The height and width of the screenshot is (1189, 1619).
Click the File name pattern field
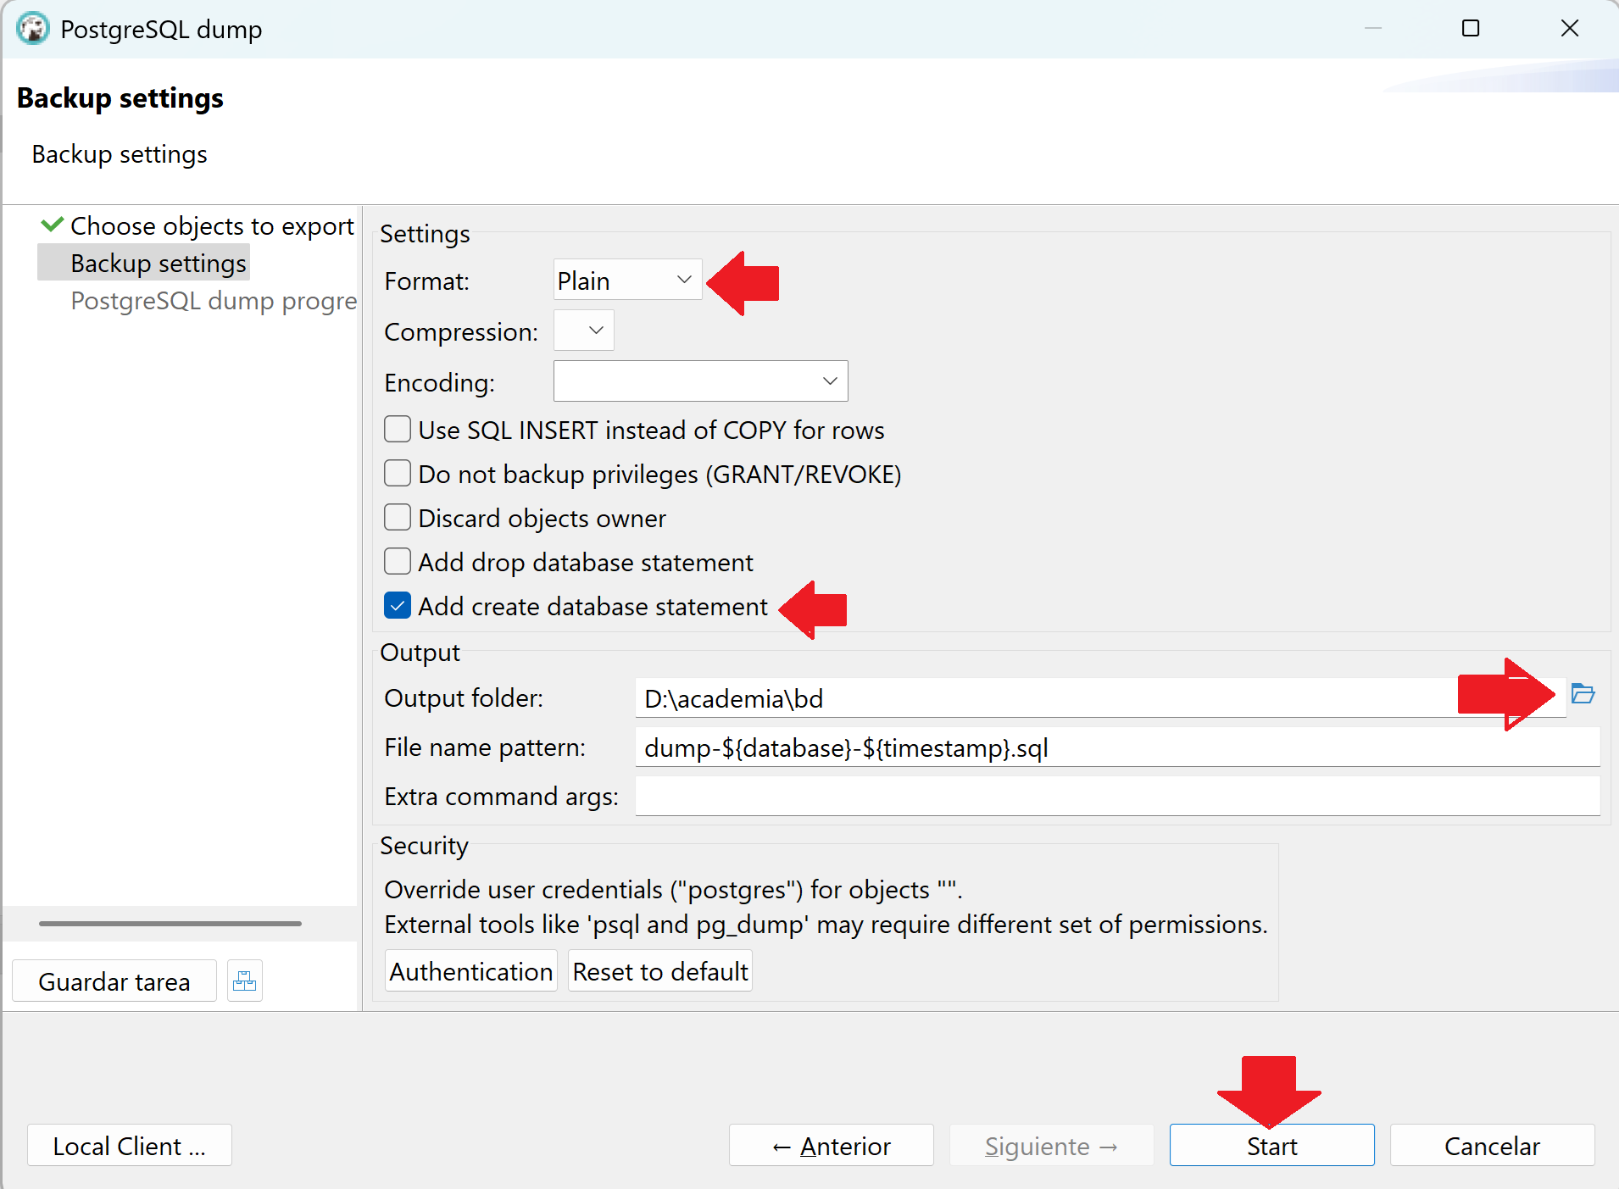[x=1117, y=747]
